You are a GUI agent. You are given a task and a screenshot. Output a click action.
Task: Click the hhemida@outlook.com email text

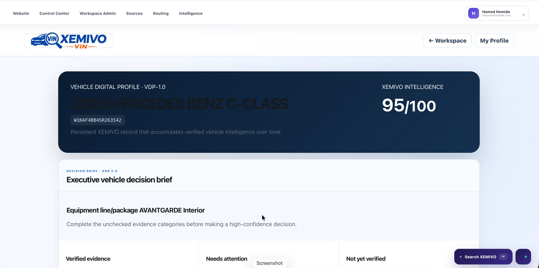(x=496, y=15)
